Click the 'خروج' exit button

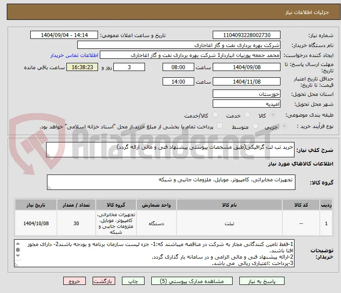point(75,281)
